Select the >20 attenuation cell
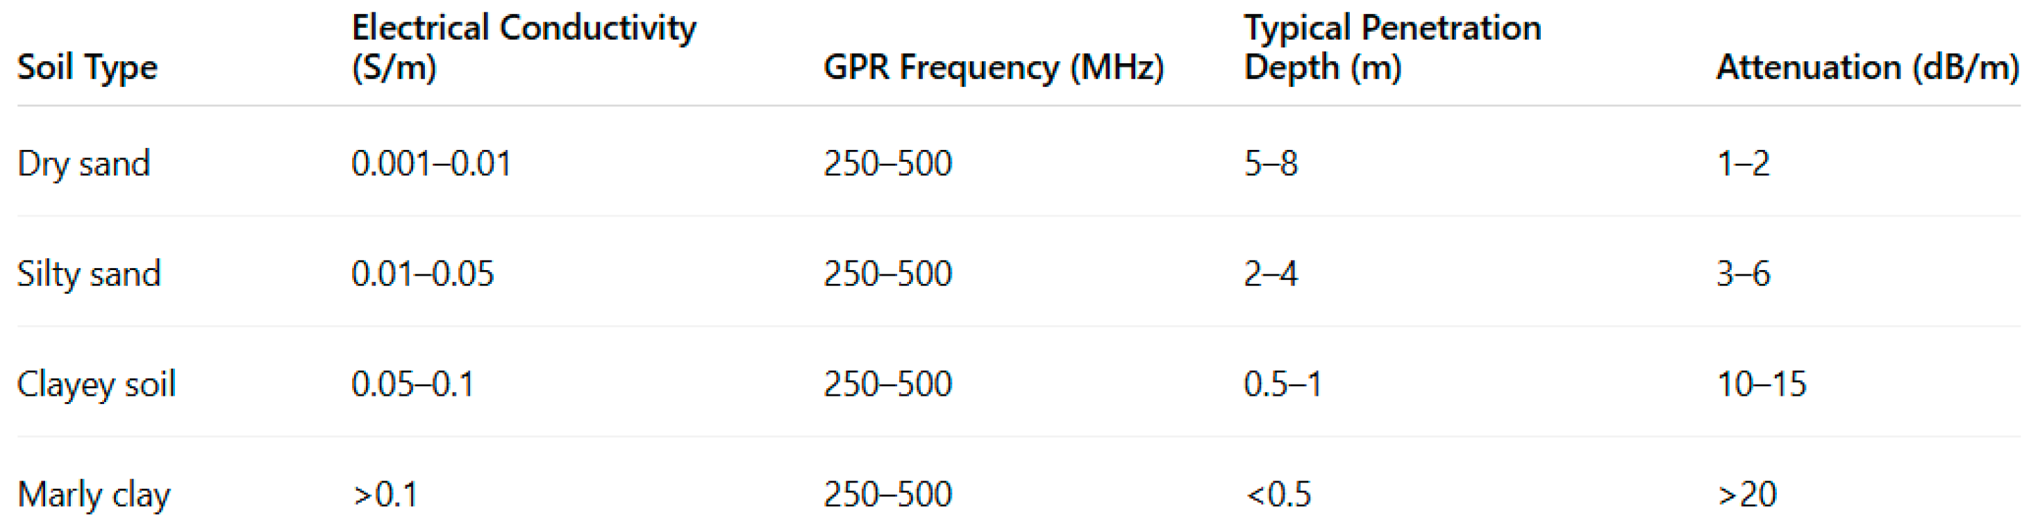The height and width of the screenshot is (527, 2038). [x=1747, y=494]
